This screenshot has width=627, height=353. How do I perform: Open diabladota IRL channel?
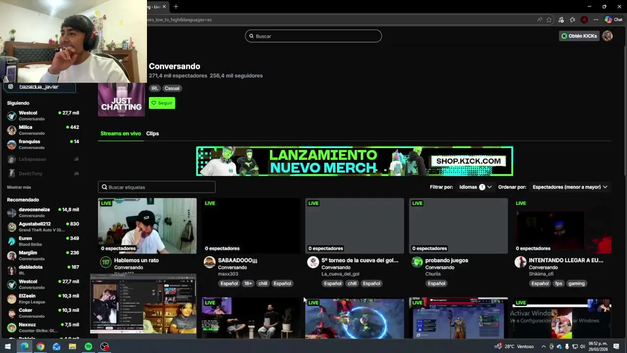click(x=43, y=270)
